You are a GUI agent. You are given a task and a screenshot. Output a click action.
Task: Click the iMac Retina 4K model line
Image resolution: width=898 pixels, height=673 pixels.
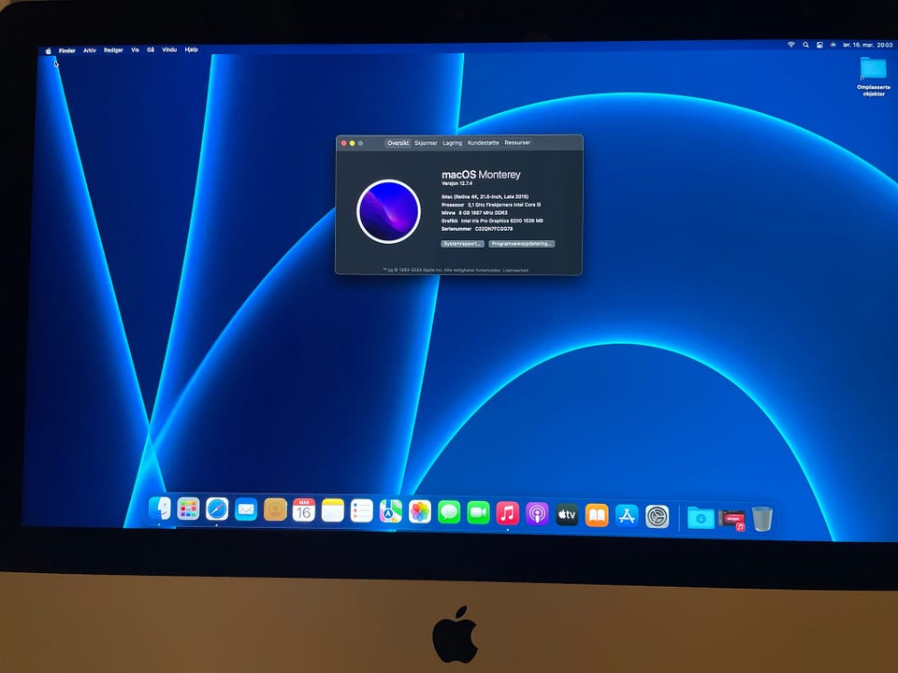coord(485,196)
